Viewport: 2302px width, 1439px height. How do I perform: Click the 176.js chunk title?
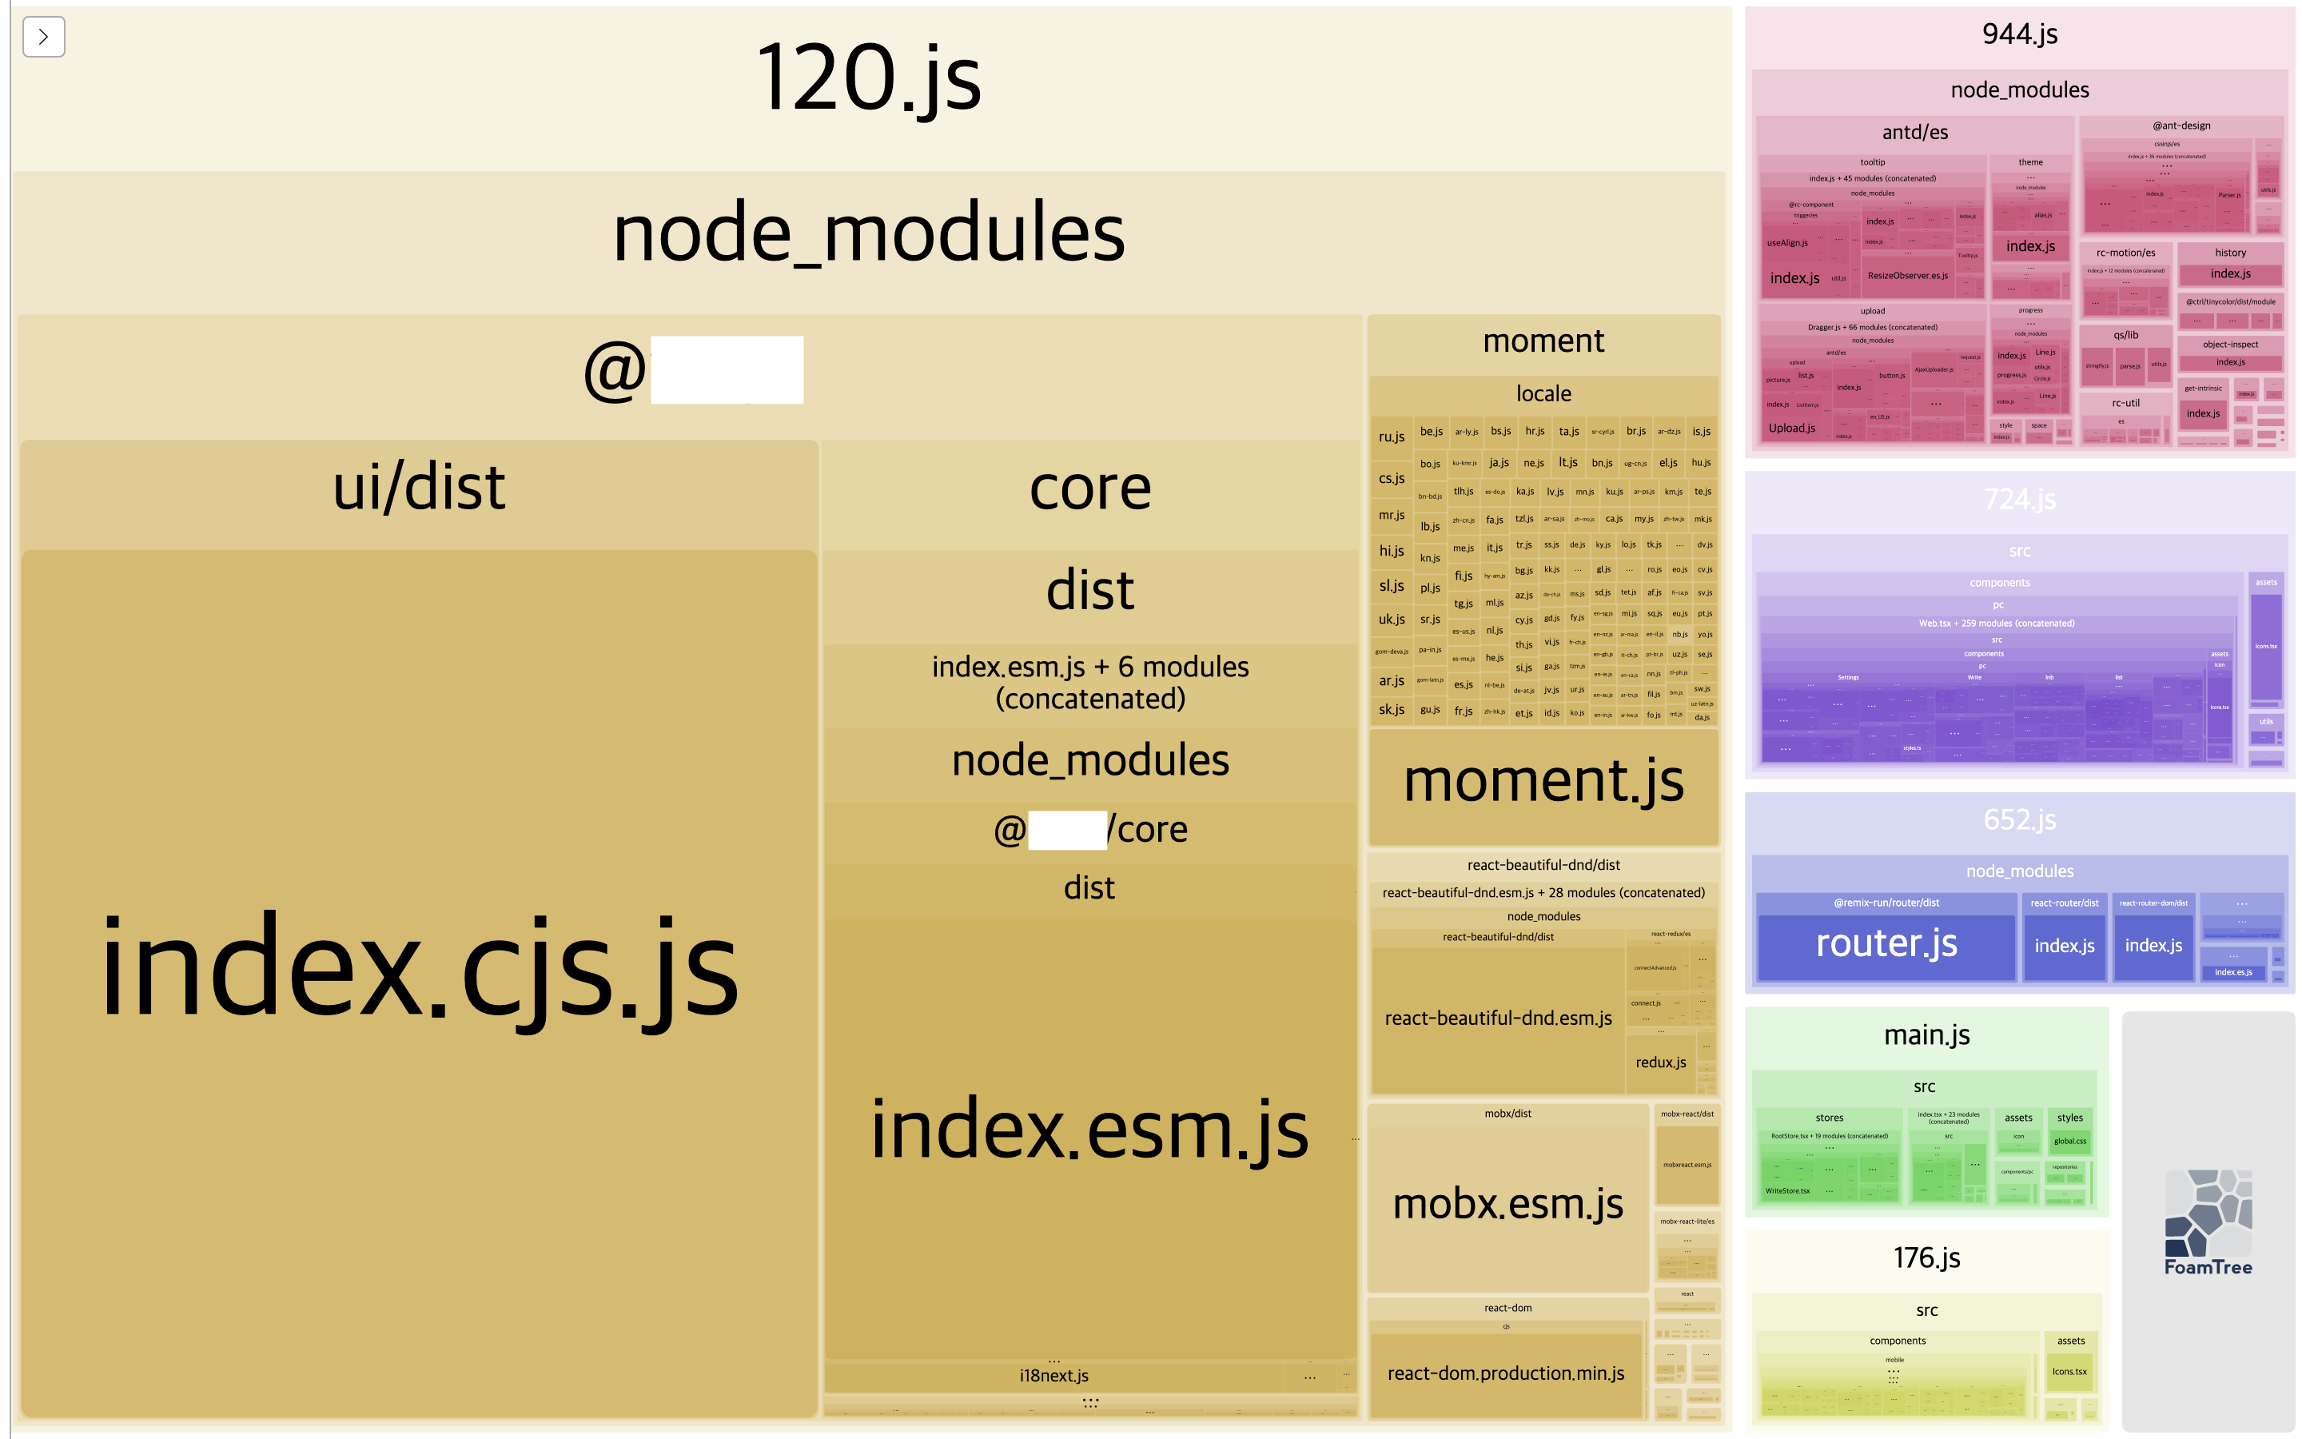1926,1258
